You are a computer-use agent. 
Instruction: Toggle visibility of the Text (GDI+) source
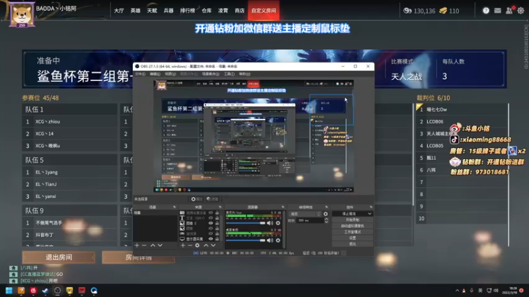(211, 218)
